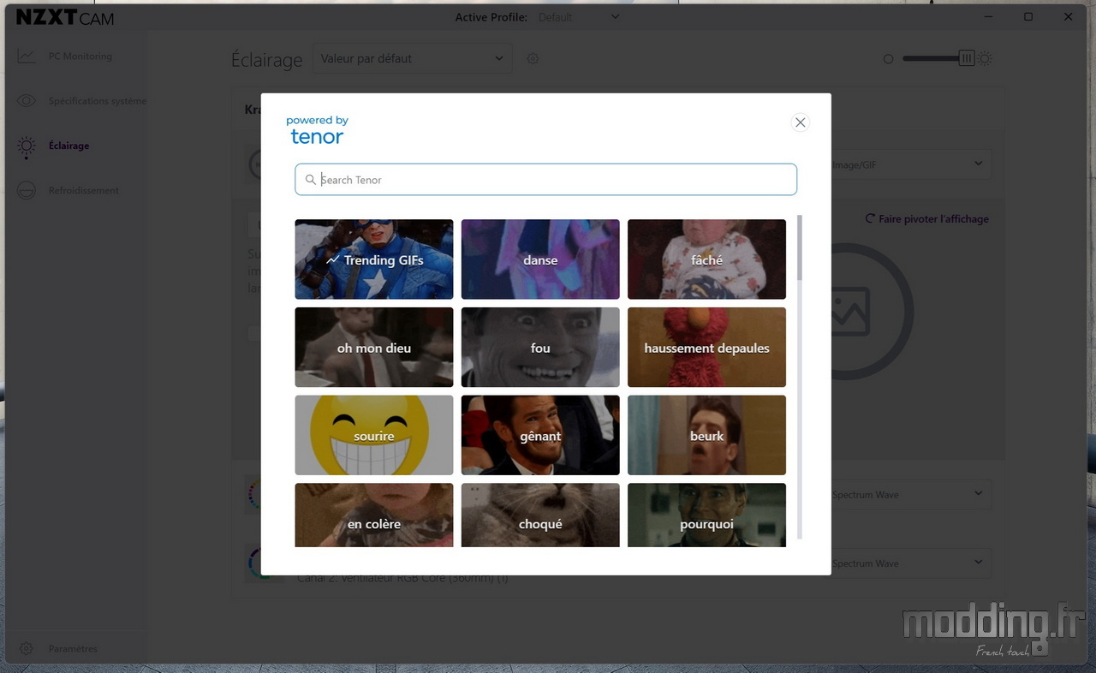1096x673 pixels.
Task: Open the Trending GIFs category
Action: point(374,259)
